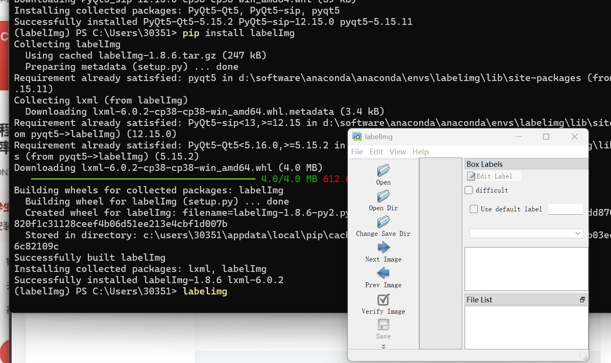The height and width of the screenshot is (363, 611).
Task: Select the Change Save Dir icon
Action: (x=383, y=222)
